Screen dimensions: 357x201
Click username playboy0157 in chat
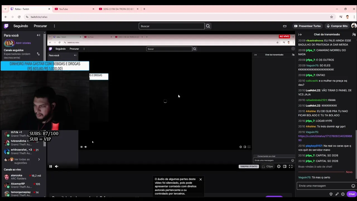pos(314,146)
